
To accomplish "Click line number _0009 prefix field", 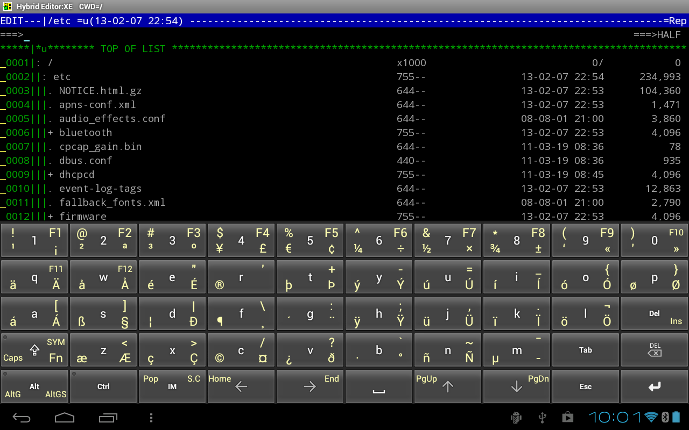I will tap(15, 175).
